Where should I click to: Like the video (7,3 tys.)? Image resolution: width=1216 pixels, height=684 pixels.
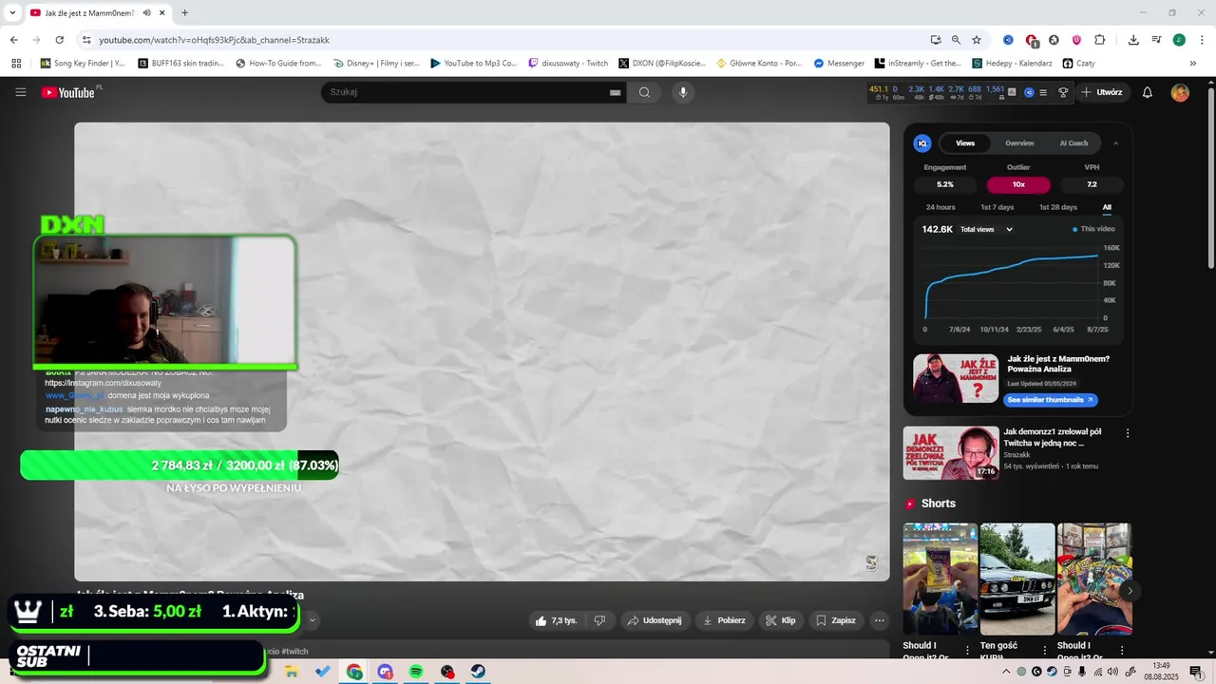click(556, 620)
